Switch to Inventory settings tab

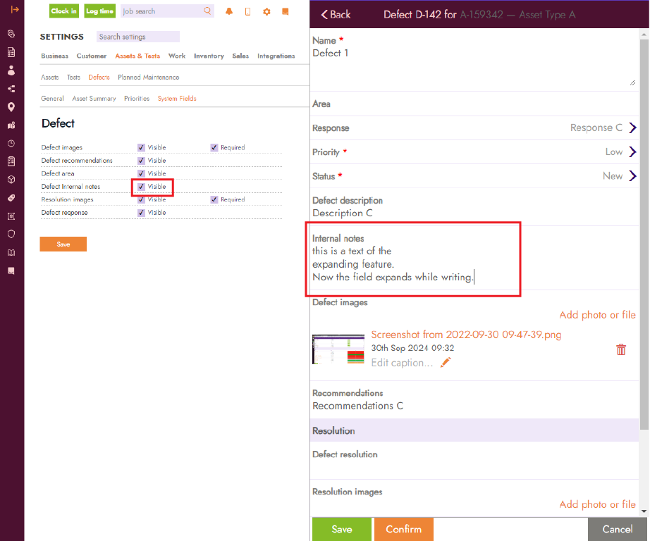coord(209,56)
